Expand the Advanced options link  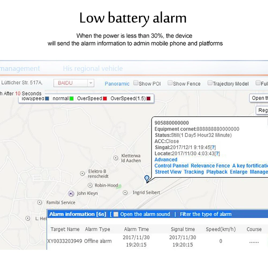(x=166, y=160)
